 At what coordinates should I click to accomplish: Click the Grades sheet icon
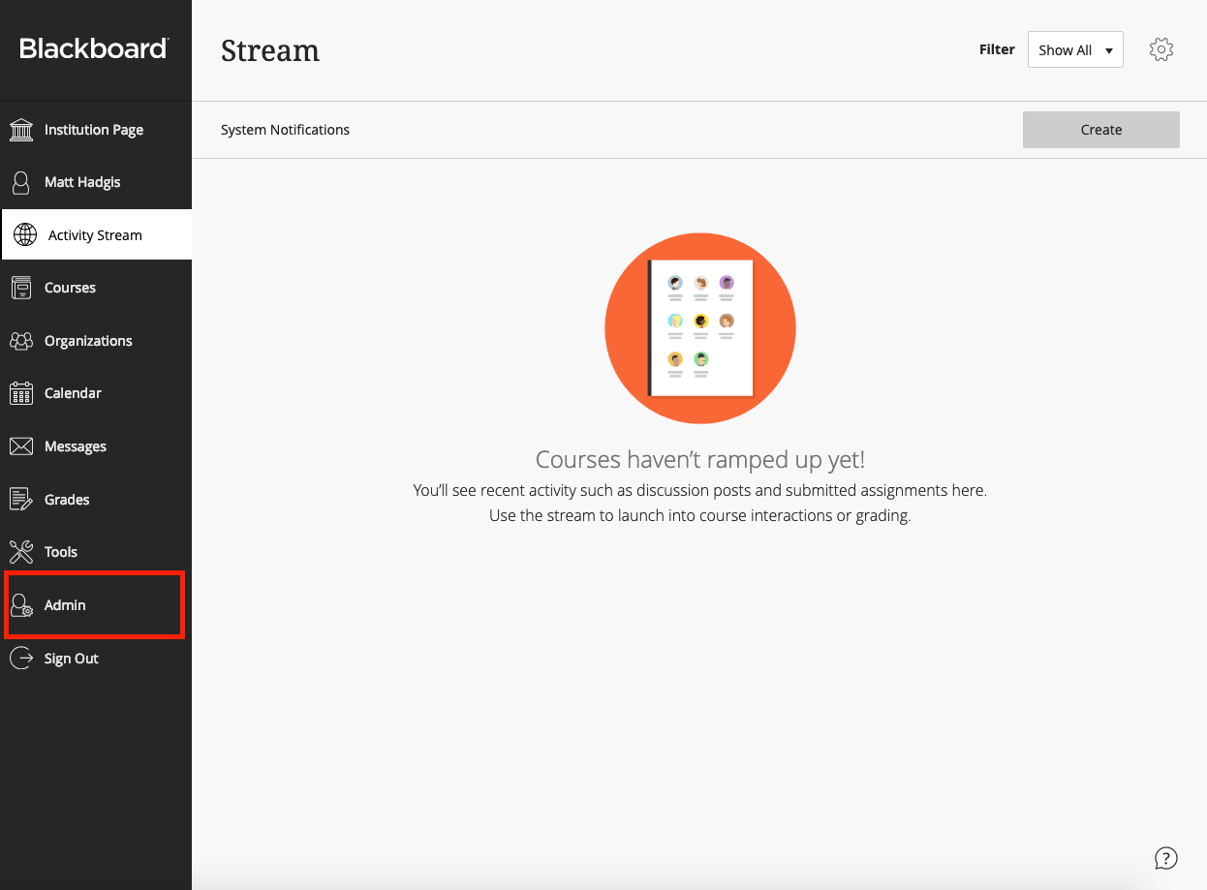pos(21,500)
